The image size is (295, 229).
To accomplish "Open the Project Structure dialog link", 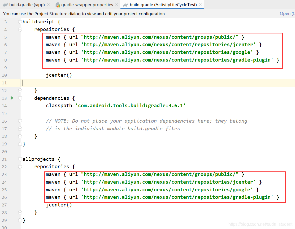I will click(287, 14).
